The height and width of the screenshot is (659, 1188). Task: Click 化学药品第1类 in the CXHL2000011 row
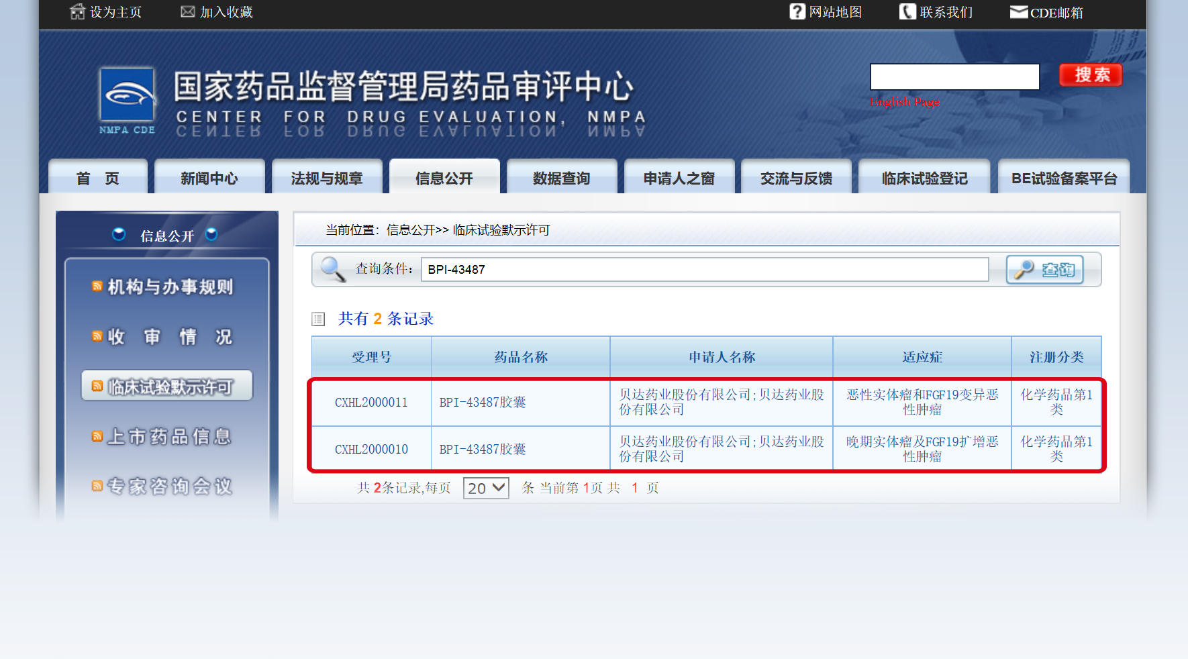(x=1056, y=402)
